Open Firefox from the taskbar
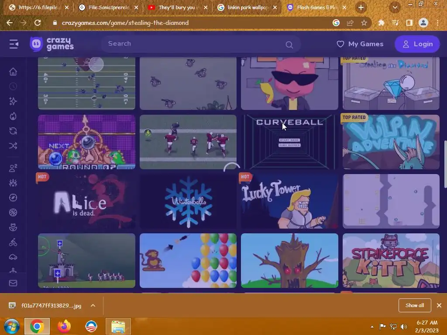 [x=64, y=326]
